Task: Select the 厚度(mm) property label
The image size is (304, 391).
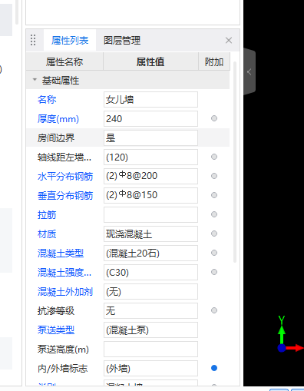Action: click(58, 119)
